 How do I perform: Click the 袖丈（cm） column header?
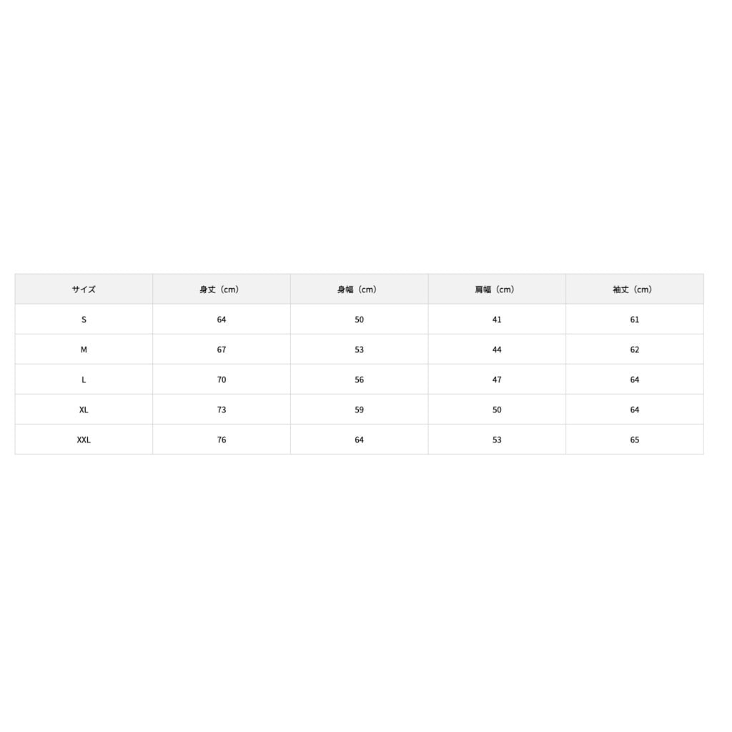[634, 290]
